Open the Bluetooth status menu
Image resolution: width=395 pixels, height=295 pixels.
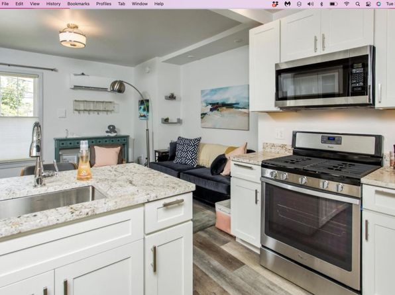(x=321, y=4)
